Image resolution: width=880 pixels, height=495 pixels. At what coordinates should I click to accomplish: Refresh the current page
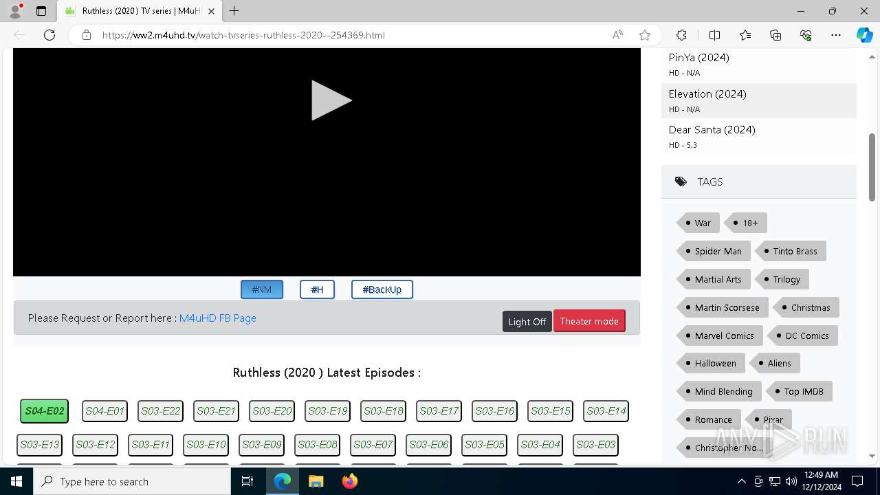click(x=49, y=35)
